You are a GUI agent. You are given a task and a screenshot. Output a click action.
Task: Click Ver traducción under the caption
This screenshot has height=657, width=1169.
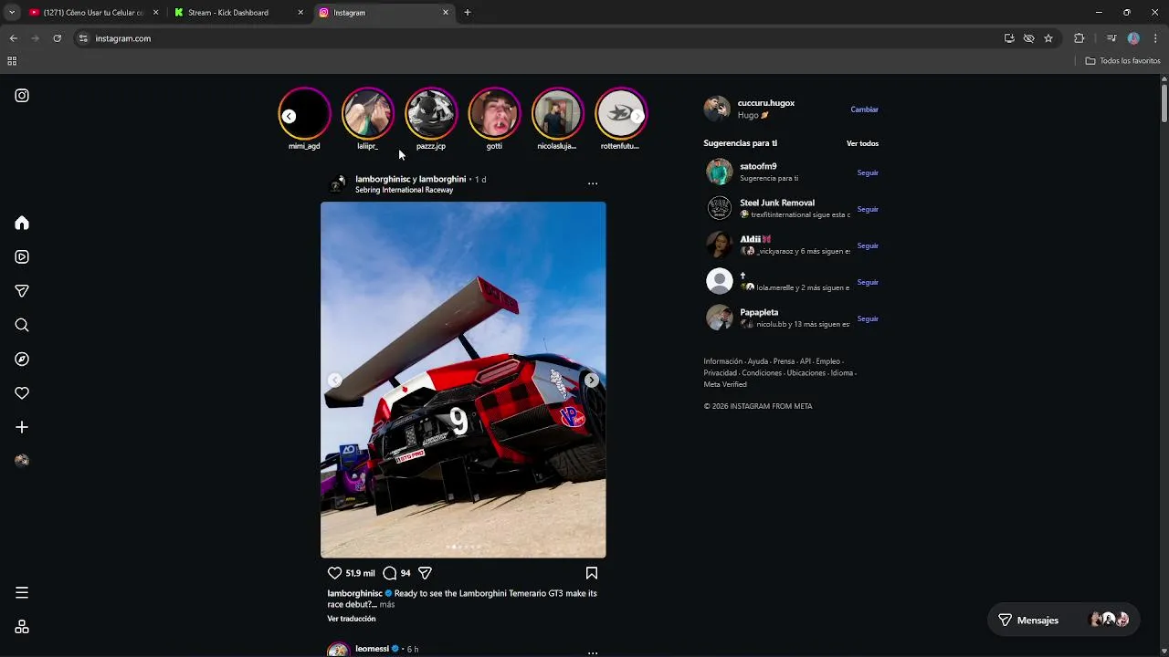coord(352,619)
